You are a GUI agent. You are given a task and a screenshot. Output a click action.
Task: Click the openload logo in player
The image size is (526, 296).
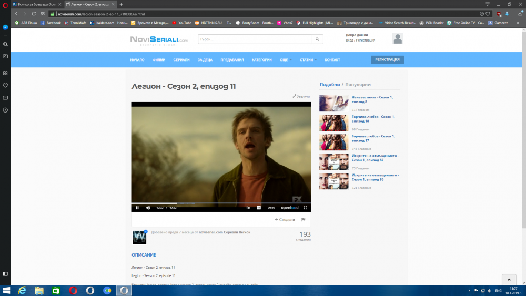(x=289, y=208)
